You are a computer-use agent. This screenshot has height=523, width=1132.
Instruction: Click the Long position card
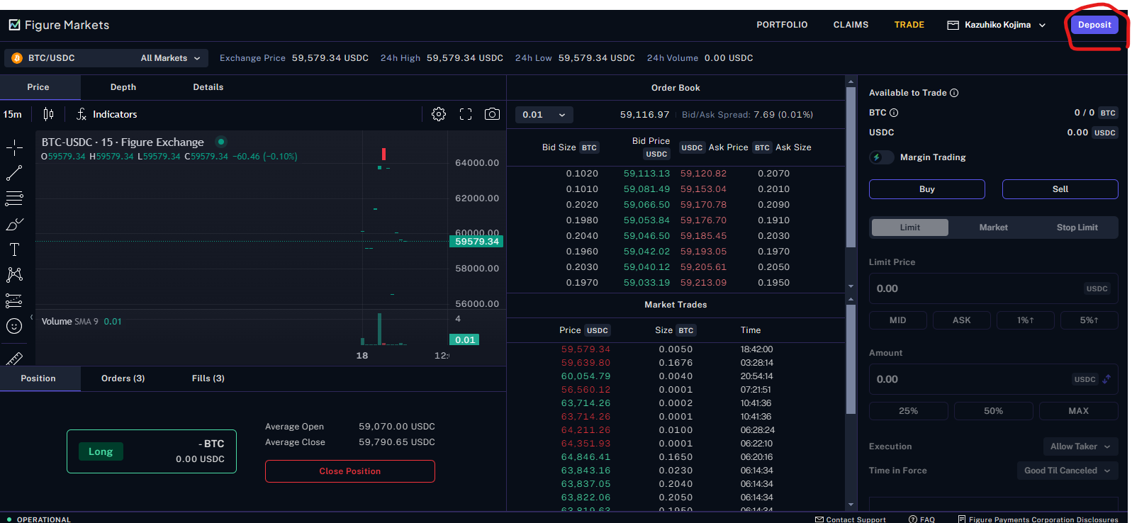click(x=152, y=451)
